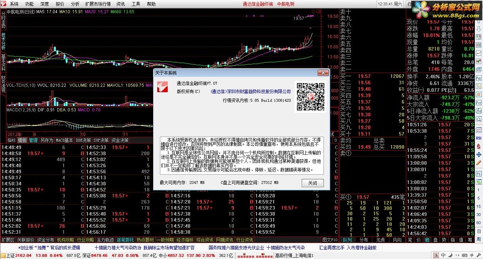Open the 分析 menu

[75, 4]
